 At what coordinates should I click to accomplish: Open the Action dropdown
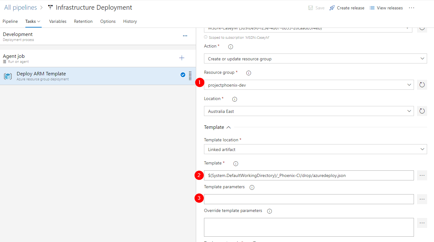315,59
